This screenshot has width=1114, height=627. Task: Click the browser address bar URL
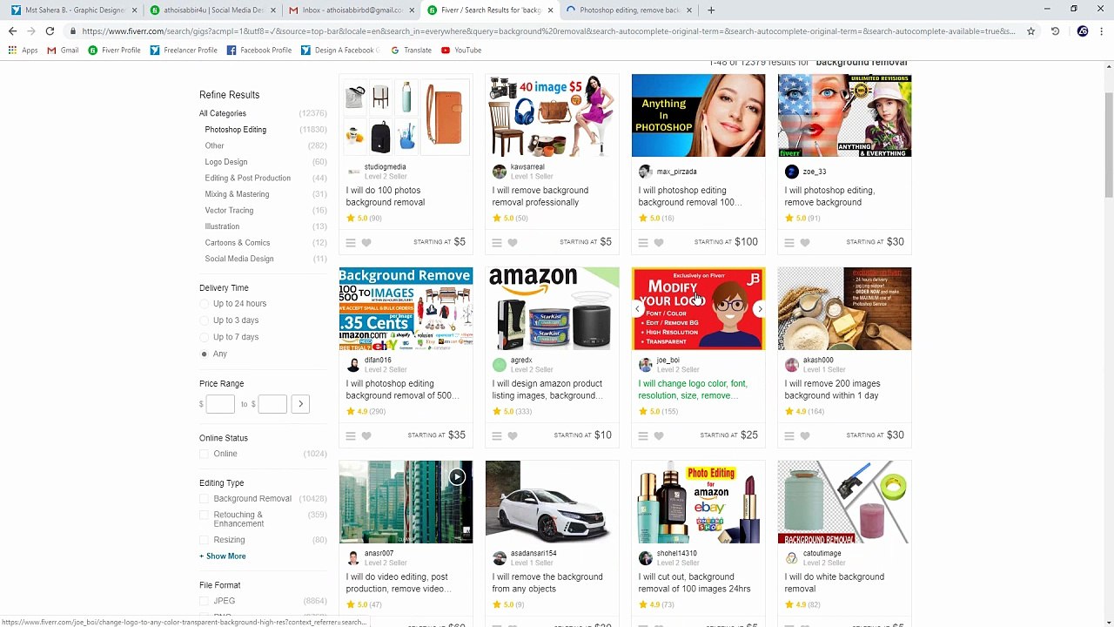[548, 31]
